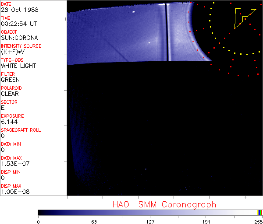Screen dimensions: 263x224
Task: Click the bright spot in mid corona image
Action: point(150,43)
